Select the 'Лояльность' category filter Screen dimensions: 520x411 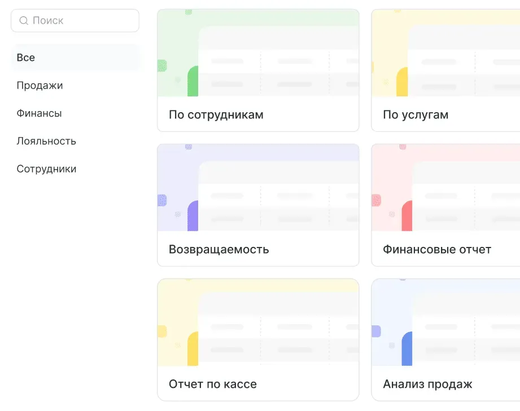pyautogui.click(x=46, y=141)
